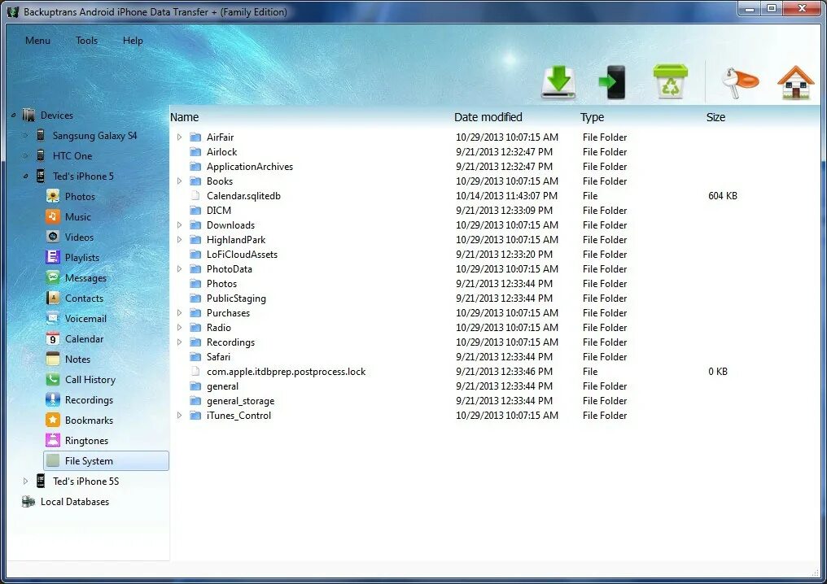Screen dimensions: 827x584
Task: Click the Backuptrans app icon in title bar
Action: click(x=13, y=11)
